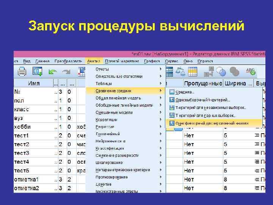Viewport: 273px width, 205px height.
Task: Click the yellow Select Cases grid icon
Action: 193,71
